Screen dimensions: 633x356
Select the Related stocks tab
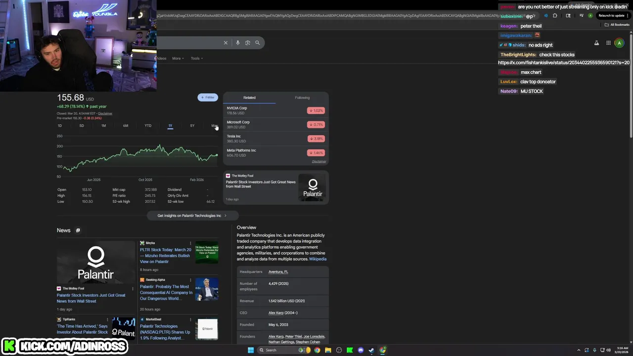pos(249,97)
